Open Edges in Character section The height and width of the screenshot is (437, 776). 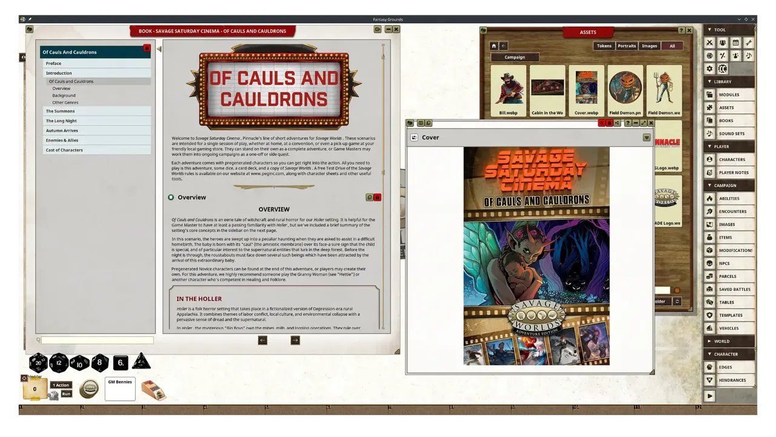tap(729, 367)
